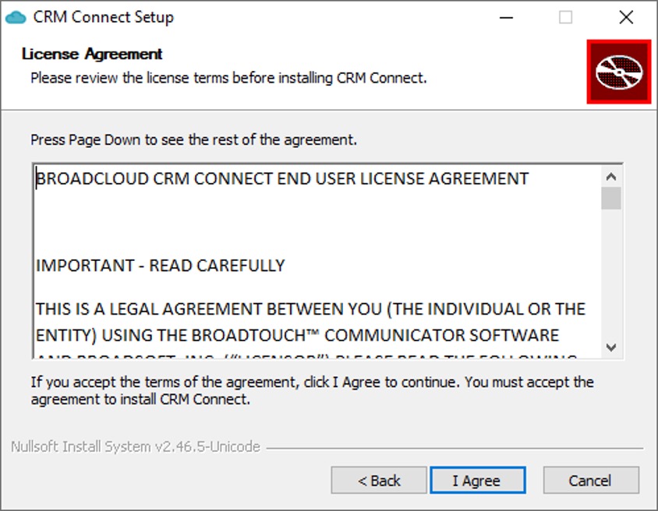Click the CRM Connect cloud icon in title bar
The image size is (658, 511).
click(16, 18)
